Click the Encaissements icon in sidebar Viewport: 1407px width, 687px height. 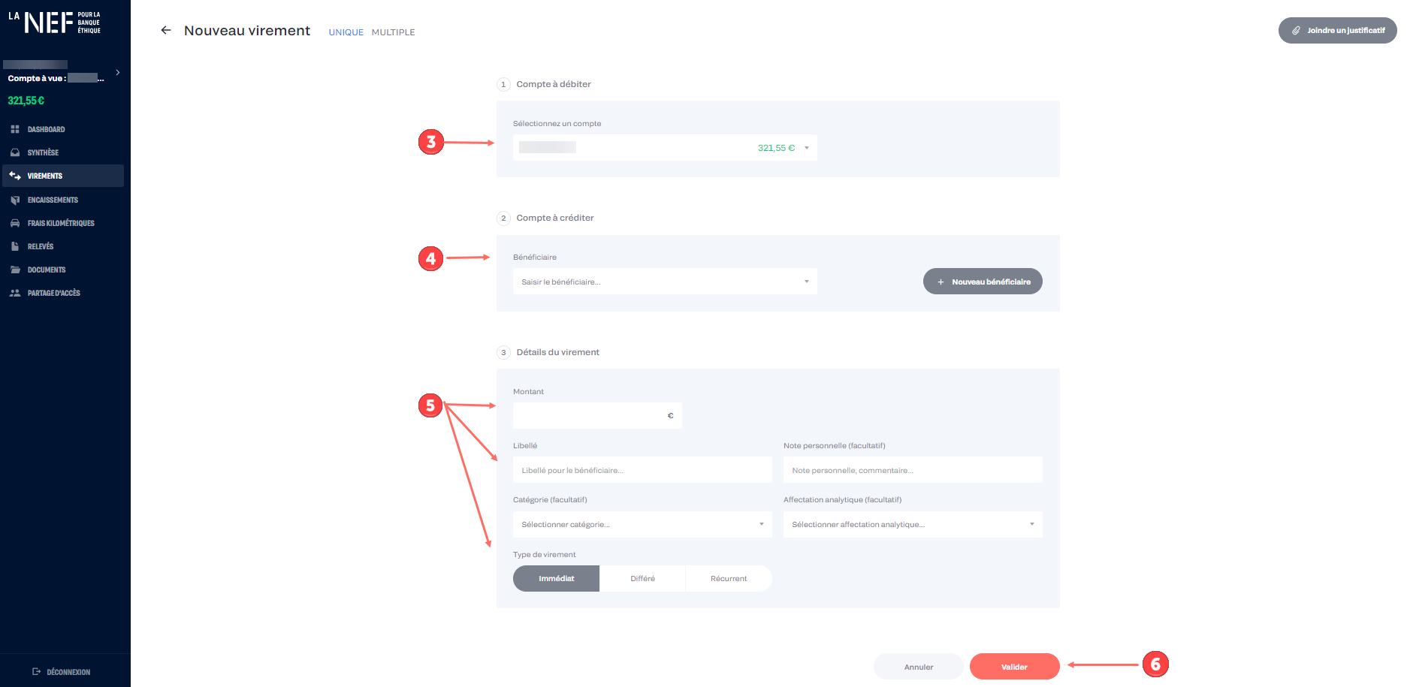(x=15, y=200)
